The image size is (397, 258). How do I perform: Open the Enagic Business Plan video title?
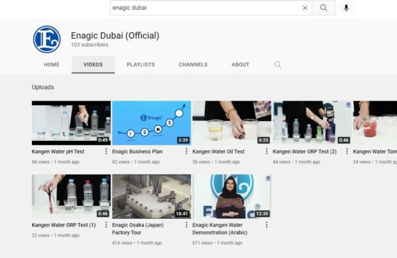[137, 151]
